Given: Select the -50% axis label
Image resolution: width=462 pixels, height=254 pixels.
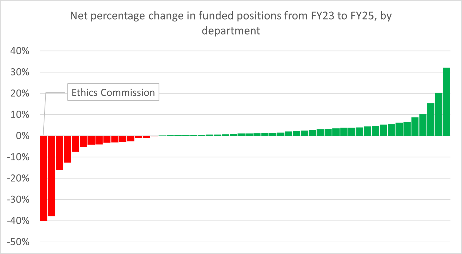Looking at the screenshot, I should click(x=18, y=242).
